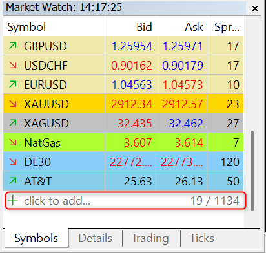Open the Trading tab

coord(150,238)
